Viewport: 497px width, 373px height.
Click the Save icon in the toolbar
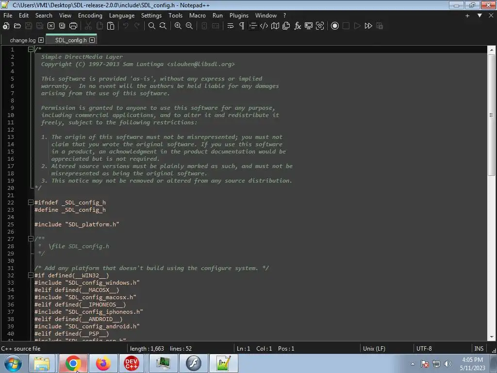click(x=29, y=26)
